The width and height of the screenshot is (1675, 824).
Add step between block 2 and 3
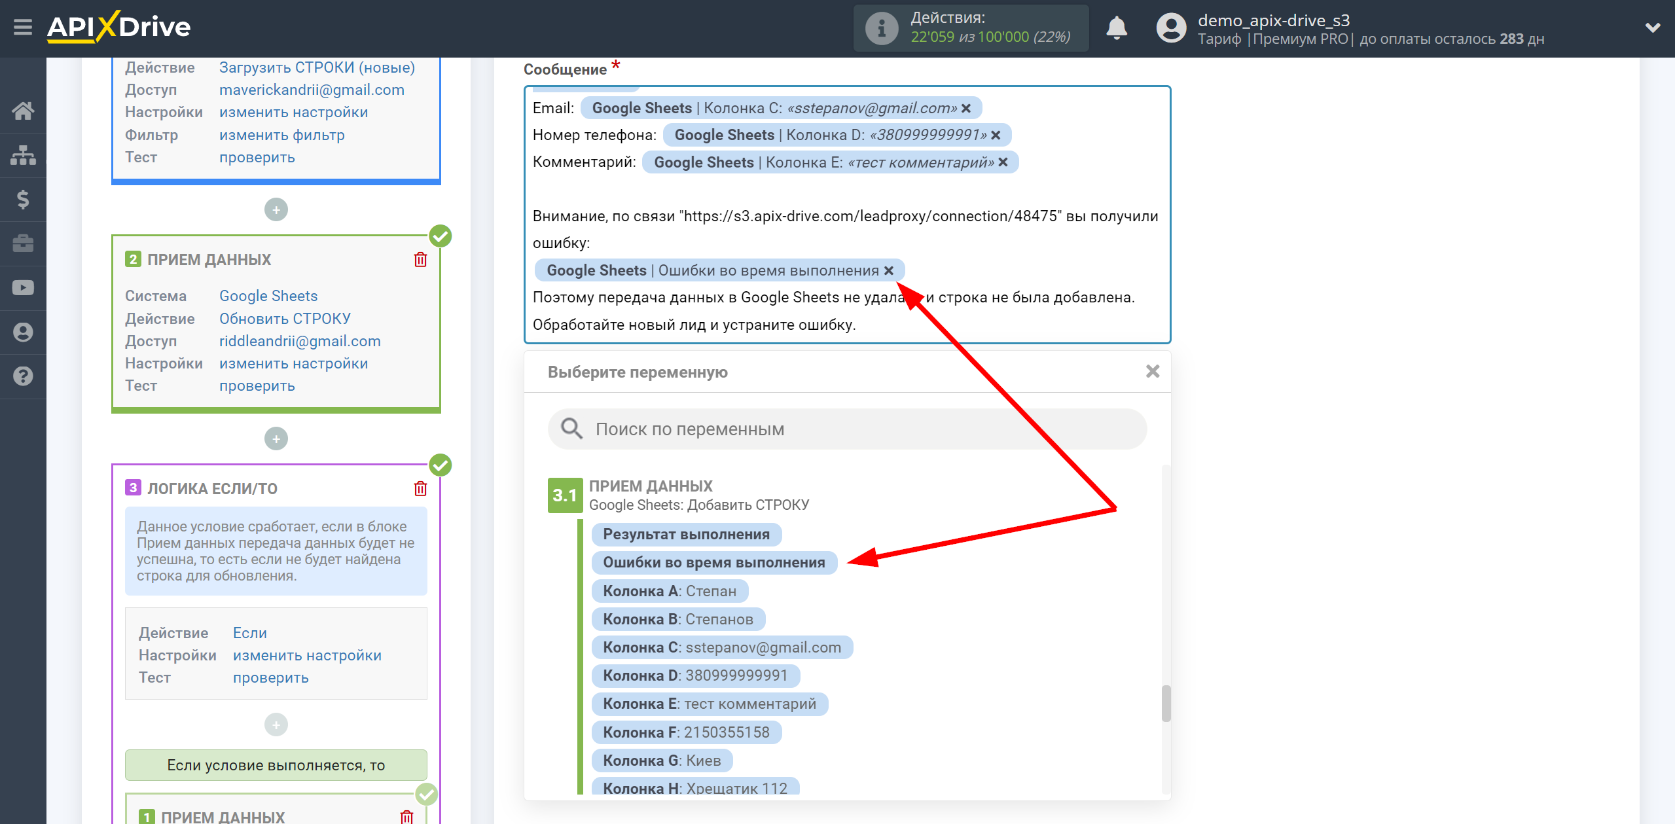(276, 439)
